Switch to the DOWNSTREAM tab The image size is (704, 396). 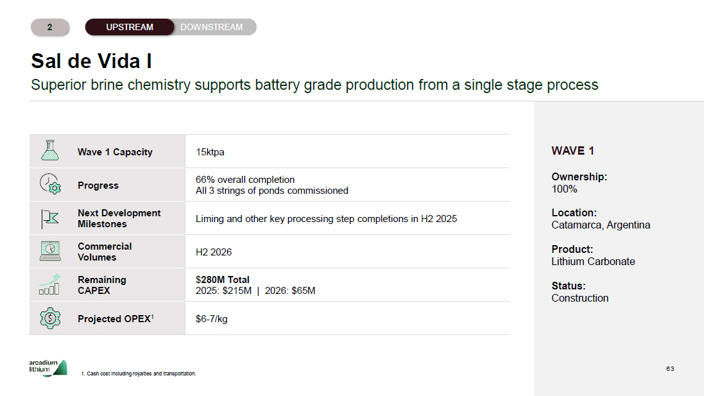coord(212,27)
